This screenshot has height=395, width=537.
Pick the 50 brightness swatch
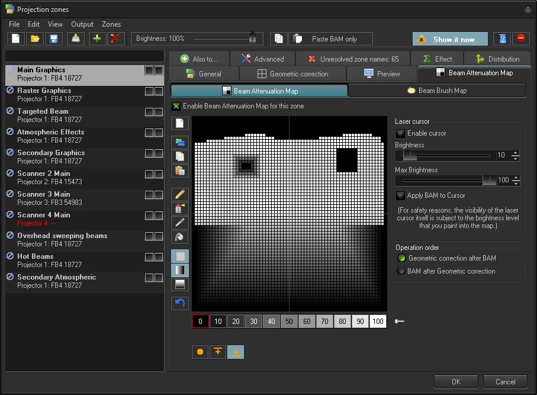(x=290, y=322)
